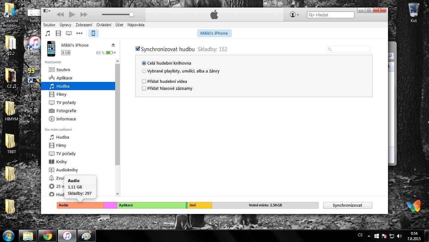429x242 pixels.
Task: Open the account user dropdown
Action: click(294, 14)
